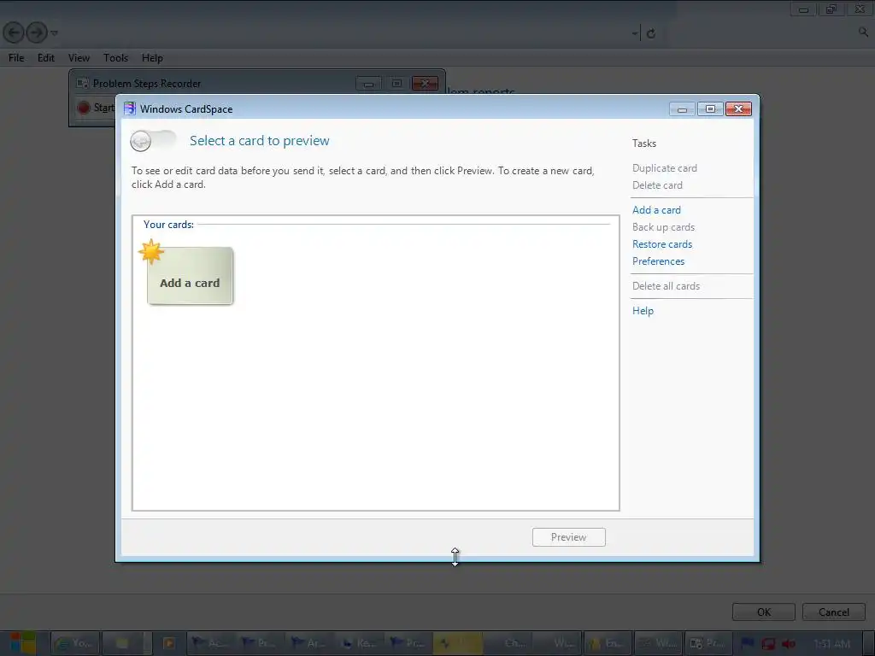
Task: Click the Windows Start button
Action: [x=23, y=643]
